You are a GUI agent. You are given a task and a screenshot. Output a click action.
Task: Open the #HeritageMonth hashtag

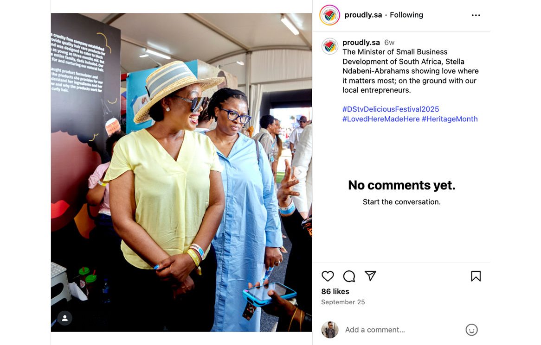(x=450, y=119)
